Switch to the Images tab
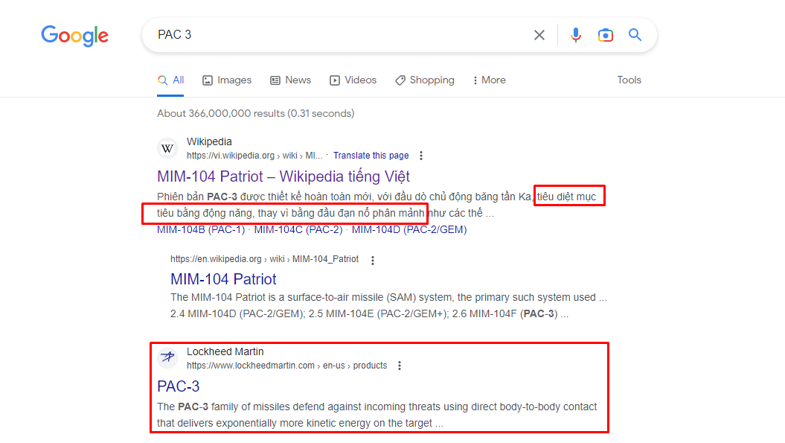The width and height of the screenshot is (785, 443). point(227,80)
